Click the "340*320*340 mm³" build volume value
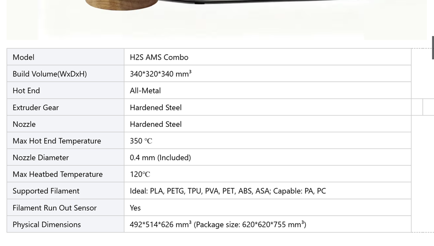This screenshot has width=434, height=246. point(160,74)
